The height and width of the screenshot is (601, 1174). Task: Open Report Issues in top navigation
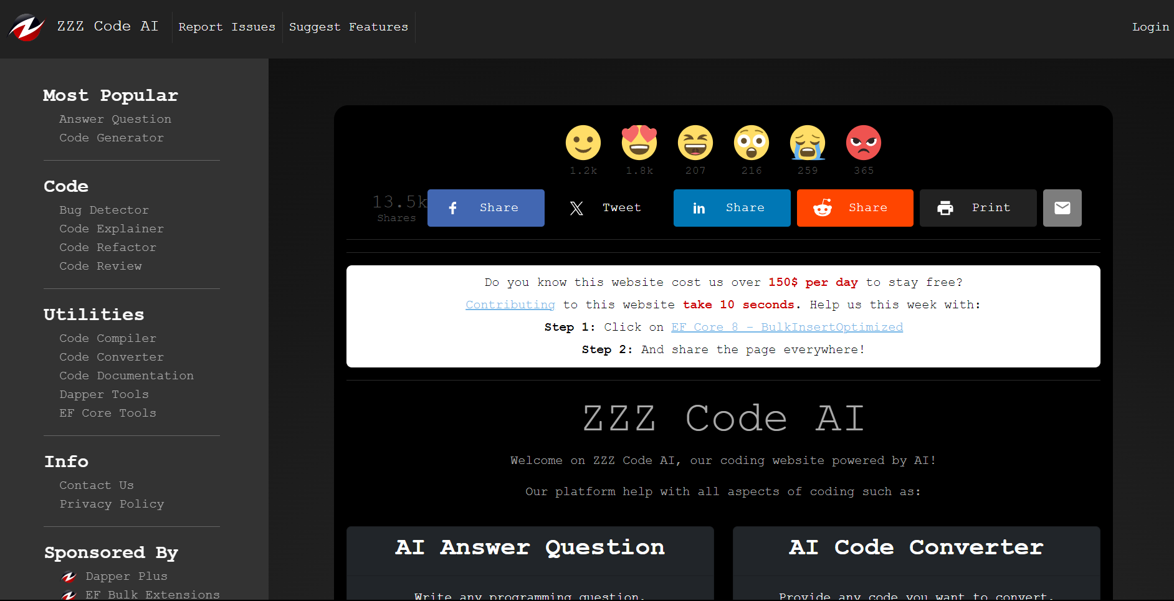click(227, 27)
